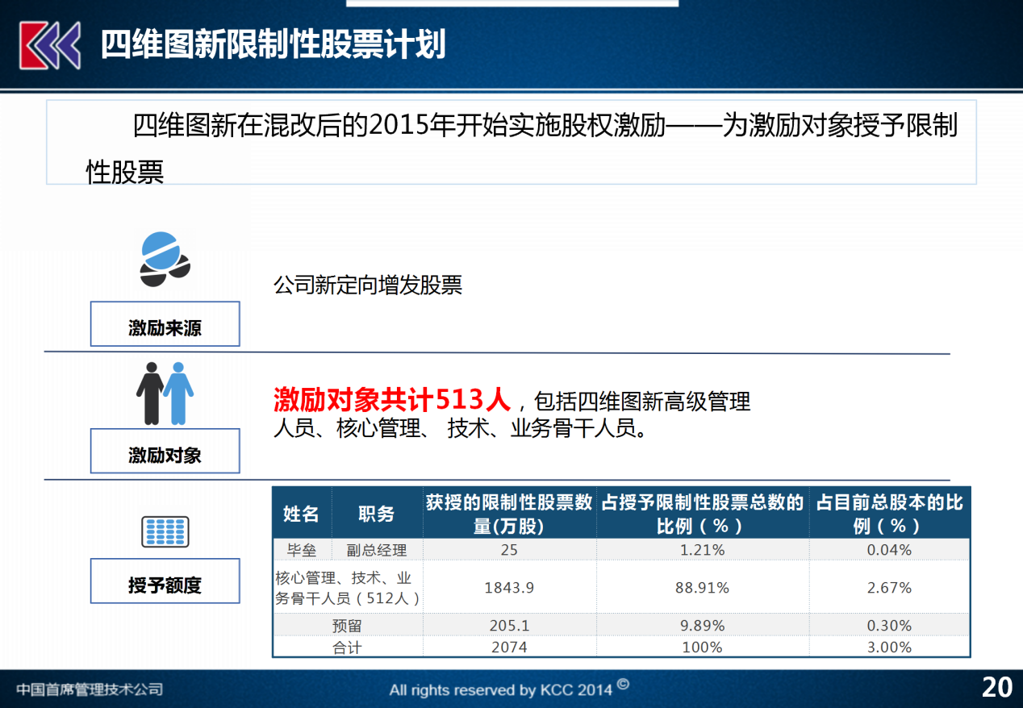Click the text 人员、核心管理、技术、业务骨干人员。
The height and width of the screenshot is (708, 1023).
click(x=461, y=429)
